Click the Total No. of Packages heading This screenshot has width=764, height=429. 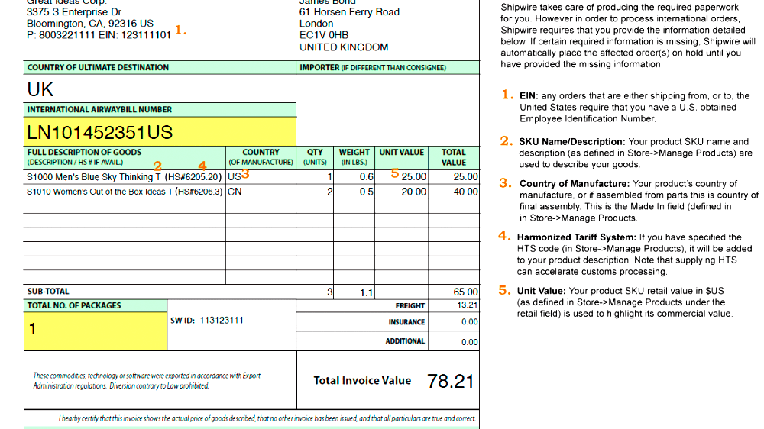point(74,305)
